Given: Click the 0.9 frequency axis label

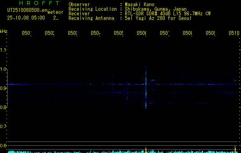Looking at the screenshot, I should coord(3,88).
